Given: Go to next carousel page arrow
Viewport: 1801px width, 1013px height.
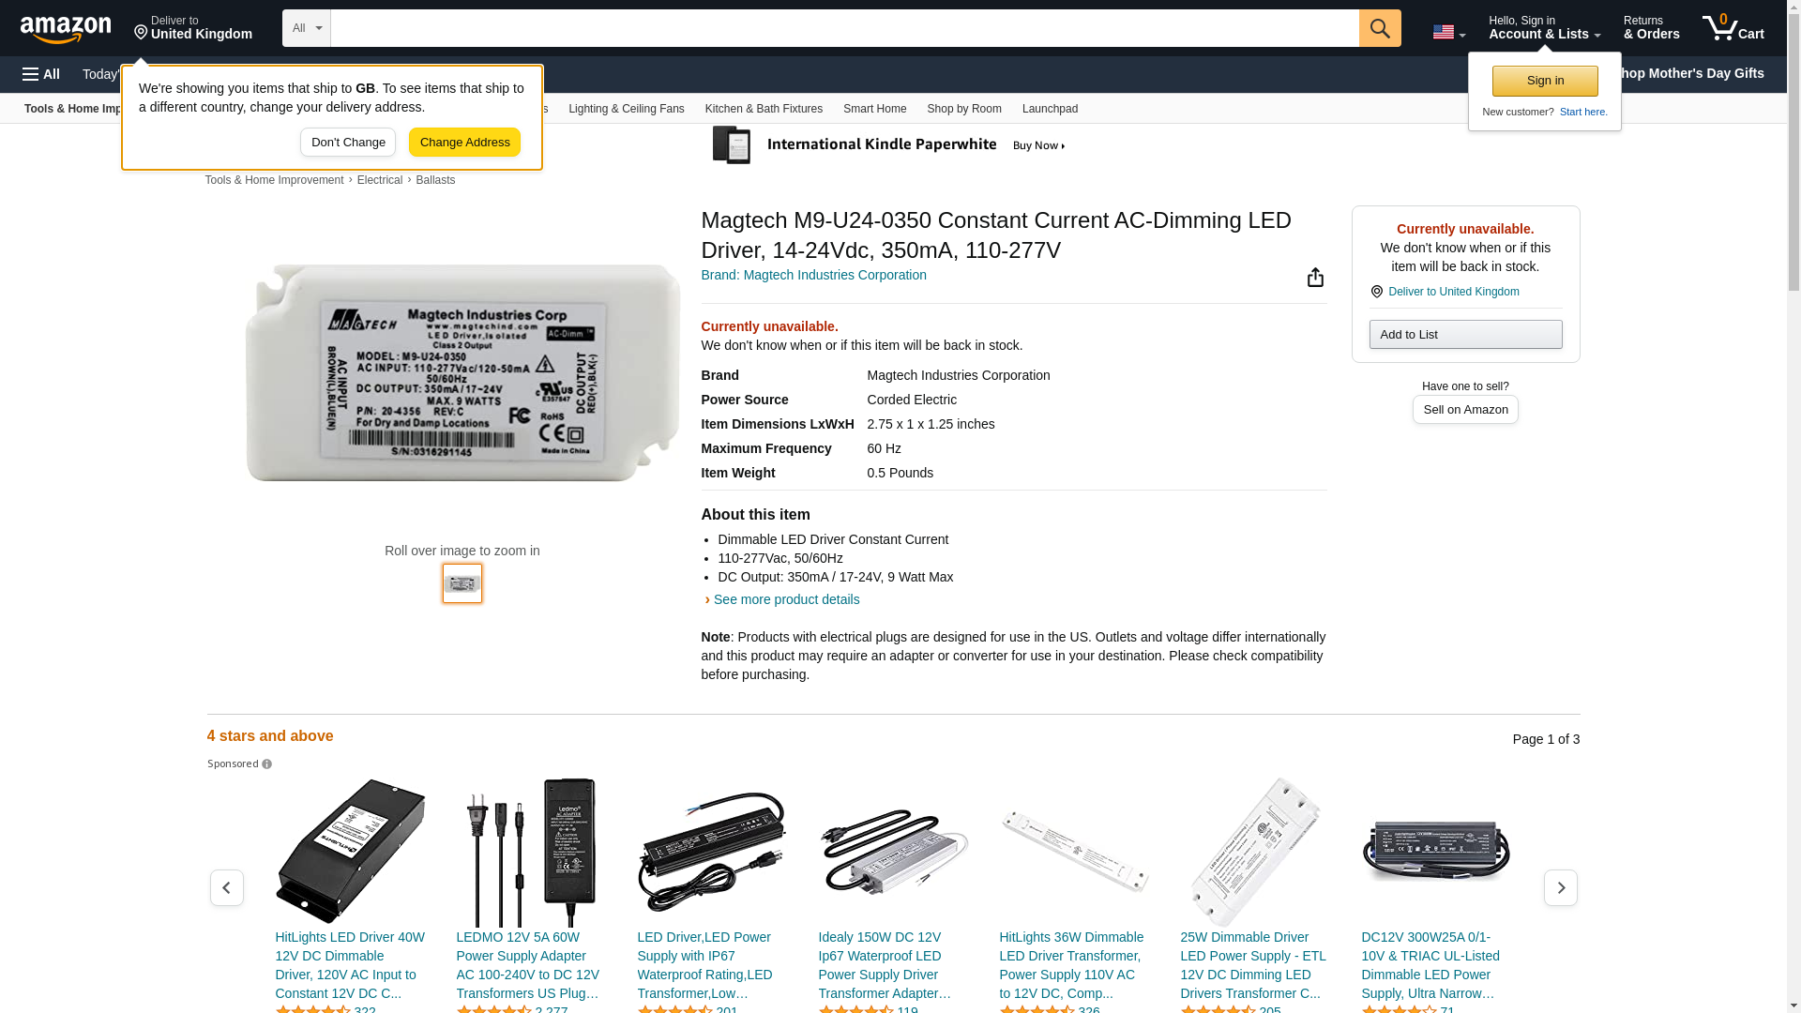Looking at the screenshot, I should pyautogui.click(x=1560, y=887).
